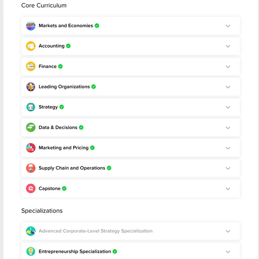
Task: Click the Finance course icon
Action: pos(31,66)
